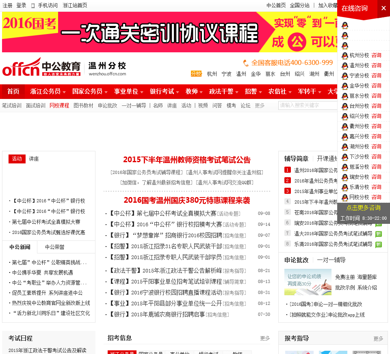Image resolution: width=390 pixels, height=354 pixels.
Task: Click the QQ penguin icon beside 杭州分校
Action: [345, 56]
